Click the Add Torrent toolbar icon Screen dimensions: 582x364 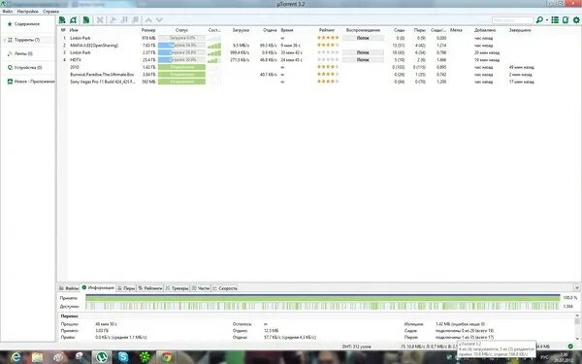point(62,20)
